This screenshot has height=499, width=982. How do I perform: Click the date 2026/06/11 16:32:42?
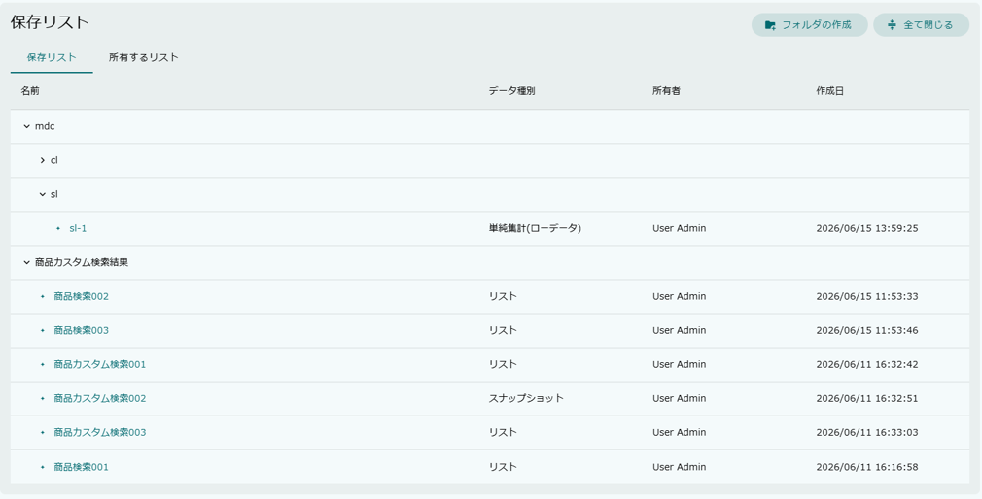click(866, 365)
